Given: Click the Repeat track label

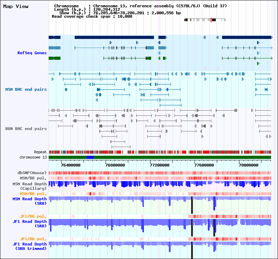Looking at the screenshot, I should point(40,152).
